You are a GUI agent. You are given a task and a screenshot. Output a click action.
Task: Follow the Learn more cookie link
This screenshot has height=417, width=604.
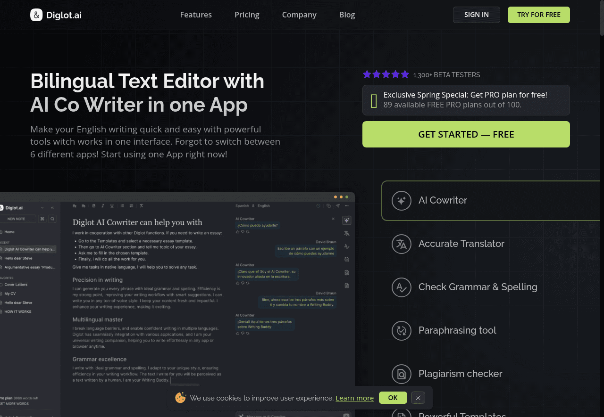(x=354, y=398)
